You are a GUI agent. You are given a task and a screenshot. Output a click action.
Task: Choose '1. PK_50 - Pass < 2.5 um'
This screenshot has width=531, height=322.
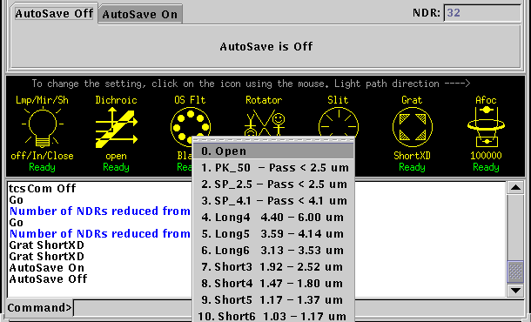273,168
